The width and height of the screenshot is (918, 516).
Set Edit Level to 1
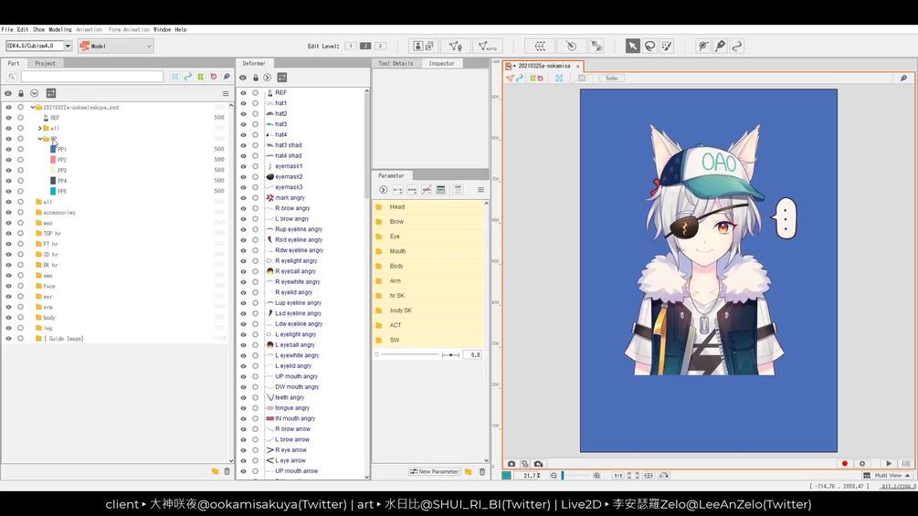pyautogui.click(x=350, y=46)
